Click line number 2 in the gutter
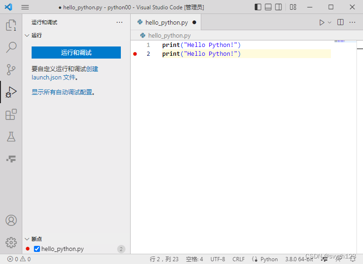Image resolution: width=363 pixels, height=264 pixels. tap(148, 54)
